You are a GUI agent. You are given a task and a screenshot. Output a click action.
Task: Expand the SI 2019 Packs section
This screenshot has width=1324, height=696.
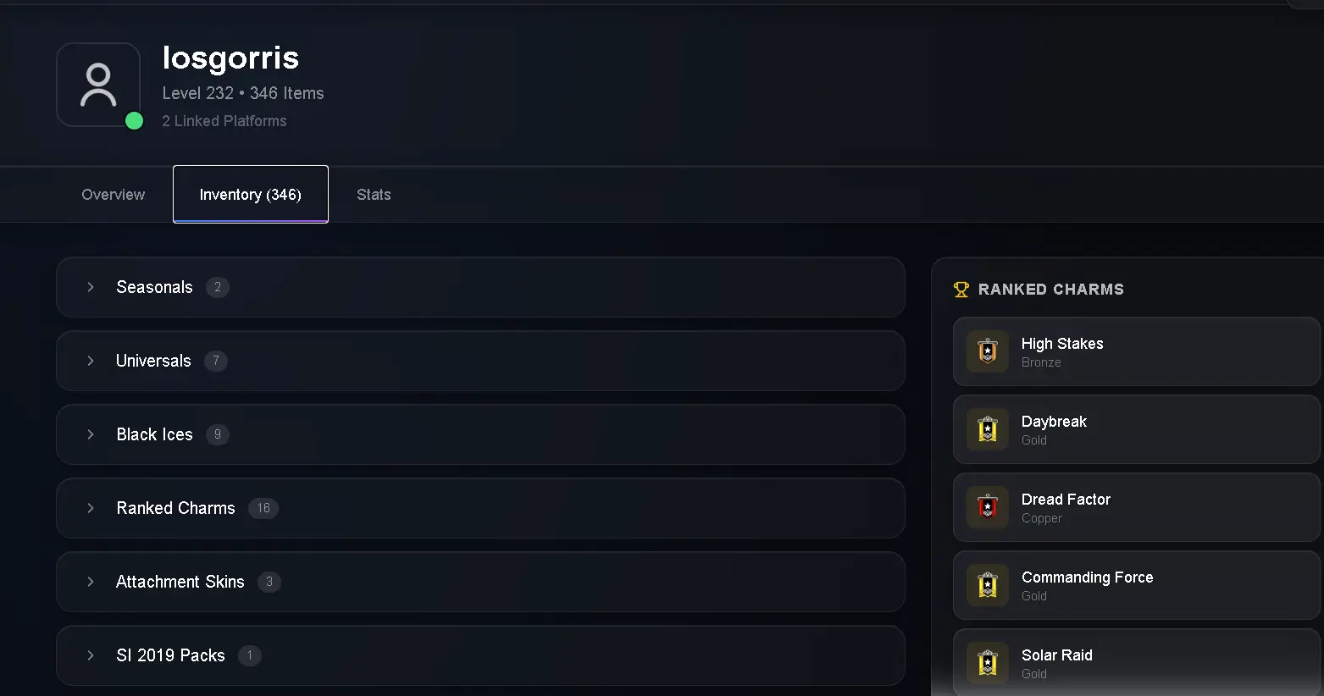(480, 655)
